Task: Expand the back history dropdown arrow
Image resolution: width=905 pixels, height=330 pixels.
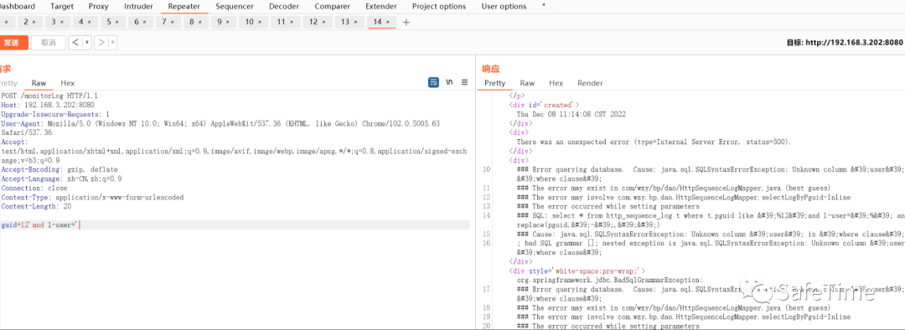Action: [x=87, y=42]
